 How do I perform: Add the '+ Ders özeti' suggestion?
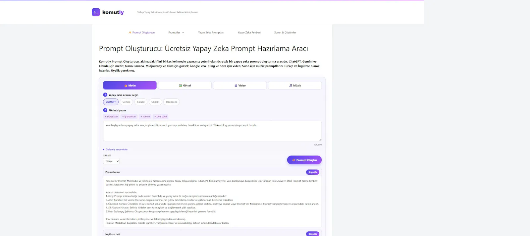(161, 117)
